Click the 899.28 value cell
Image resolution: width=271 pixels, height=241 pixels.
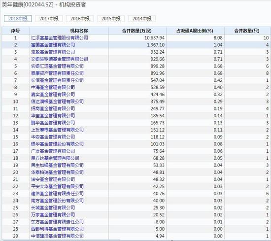tap(158, 66)
